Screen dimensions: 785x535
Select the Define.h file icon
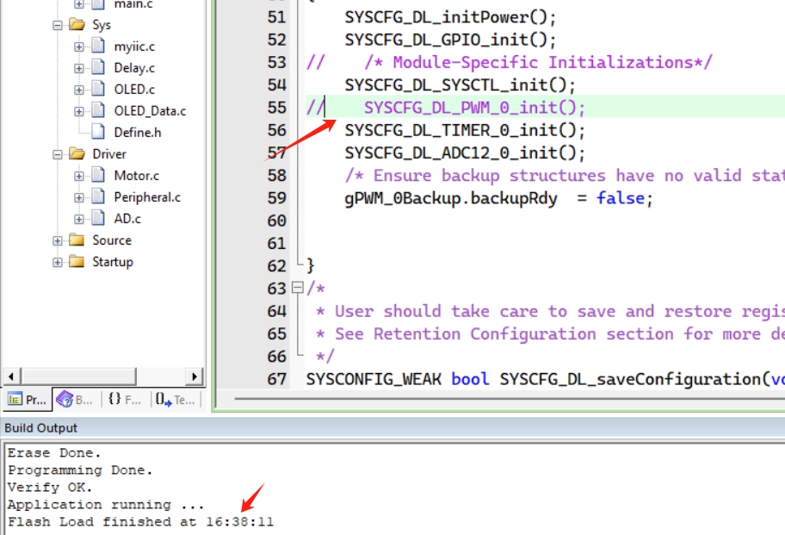98,133
